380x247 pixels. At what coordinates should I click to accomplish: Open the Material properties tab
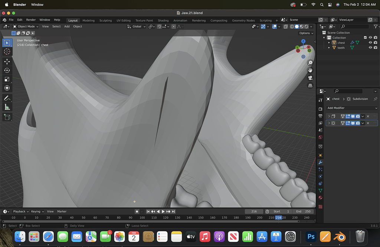tap(320, 198)
